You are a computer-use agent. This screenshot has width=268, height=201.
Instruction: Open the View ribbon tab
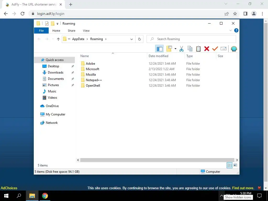[86, 31]
